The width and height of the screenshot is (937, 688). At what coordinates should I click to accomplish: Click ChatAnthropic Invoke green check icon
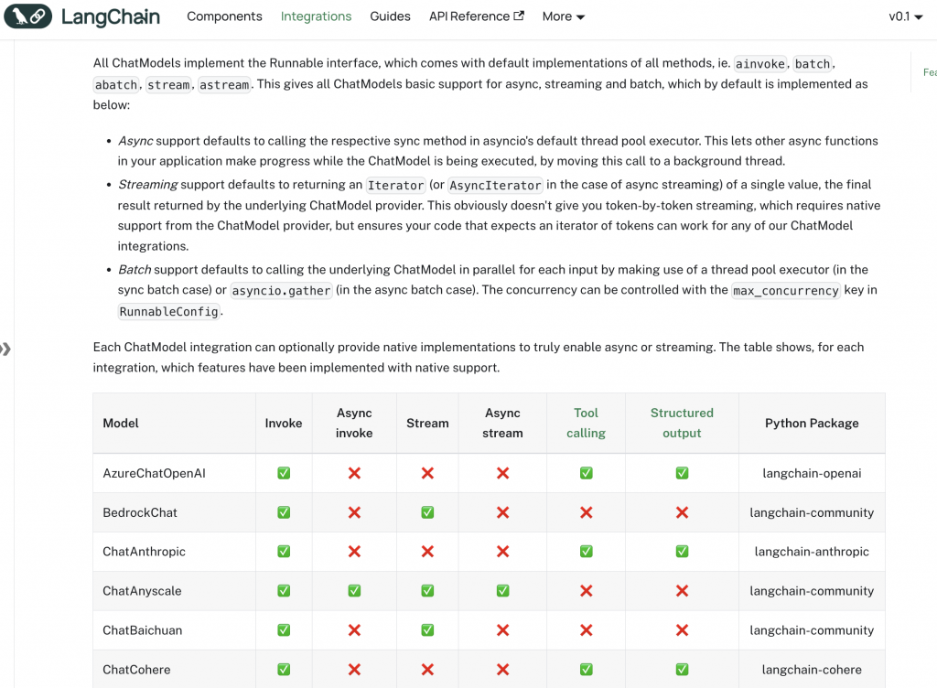point(284,552)
